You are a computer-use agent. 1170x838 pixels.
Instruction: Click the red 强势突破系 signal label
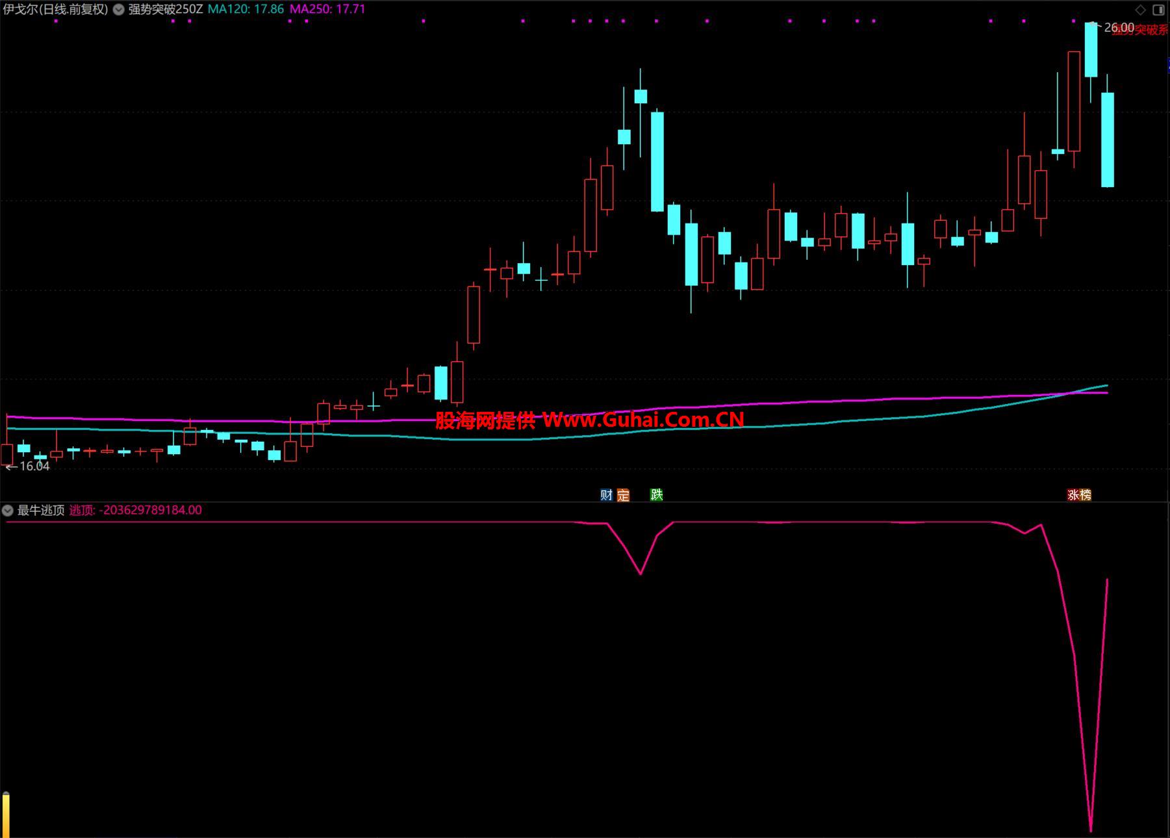[x=1140, y=31]
